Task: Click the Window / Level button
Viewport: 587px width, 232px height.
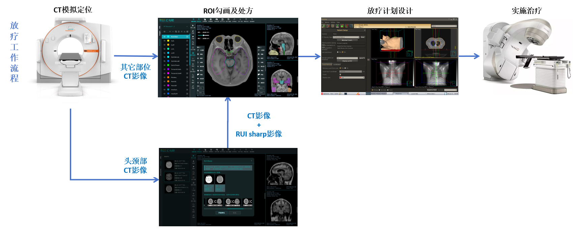Action: point(347,40)
